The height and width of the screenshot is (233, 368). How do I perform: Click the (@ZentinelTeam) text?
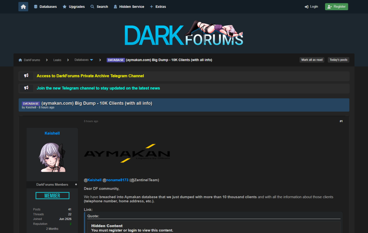(144, 180)
